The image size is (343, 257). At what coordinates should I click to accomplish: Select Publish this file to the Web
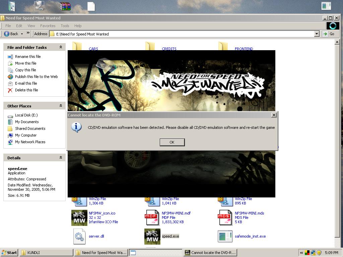click(x=36, y=77)
